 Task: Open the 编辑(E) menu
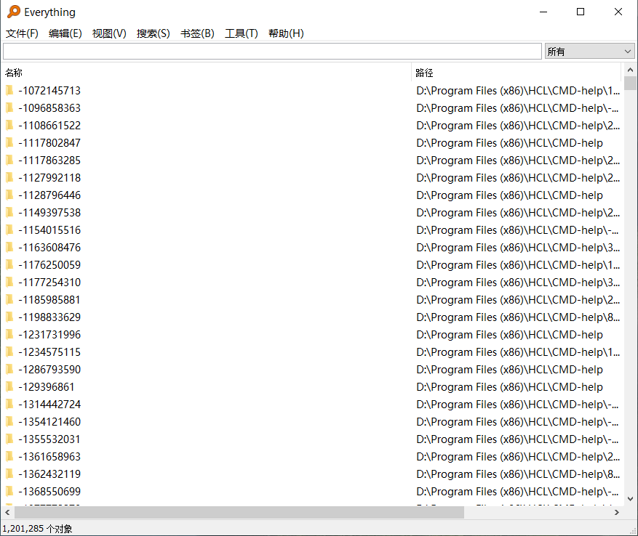point(65,33)
